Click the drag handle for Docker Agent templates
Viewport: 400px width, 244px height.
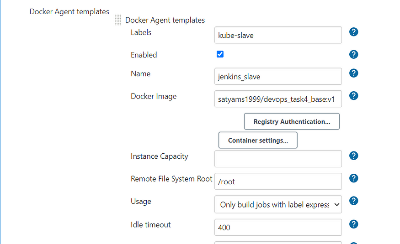point(118,20)
